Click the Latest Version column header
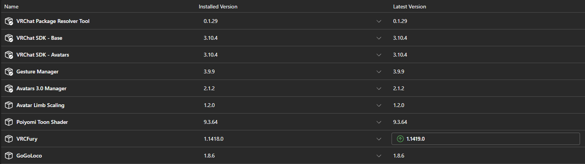 (x=409, y=7)
